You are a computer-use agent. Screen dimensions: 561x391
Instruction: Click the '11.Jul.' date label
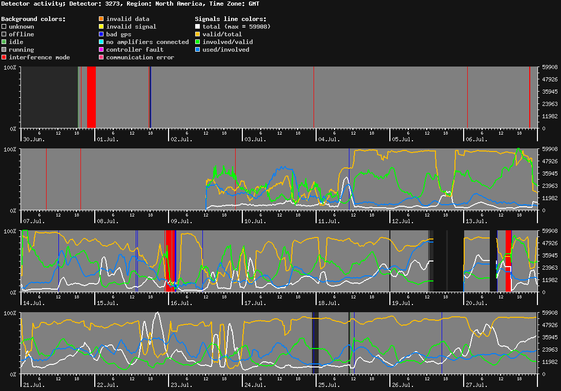(329, 221)
